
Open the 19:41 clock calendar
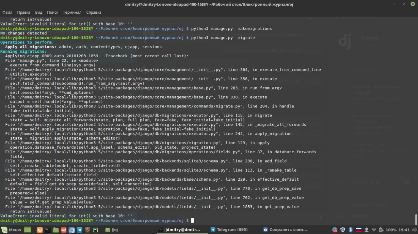point(404,230)
